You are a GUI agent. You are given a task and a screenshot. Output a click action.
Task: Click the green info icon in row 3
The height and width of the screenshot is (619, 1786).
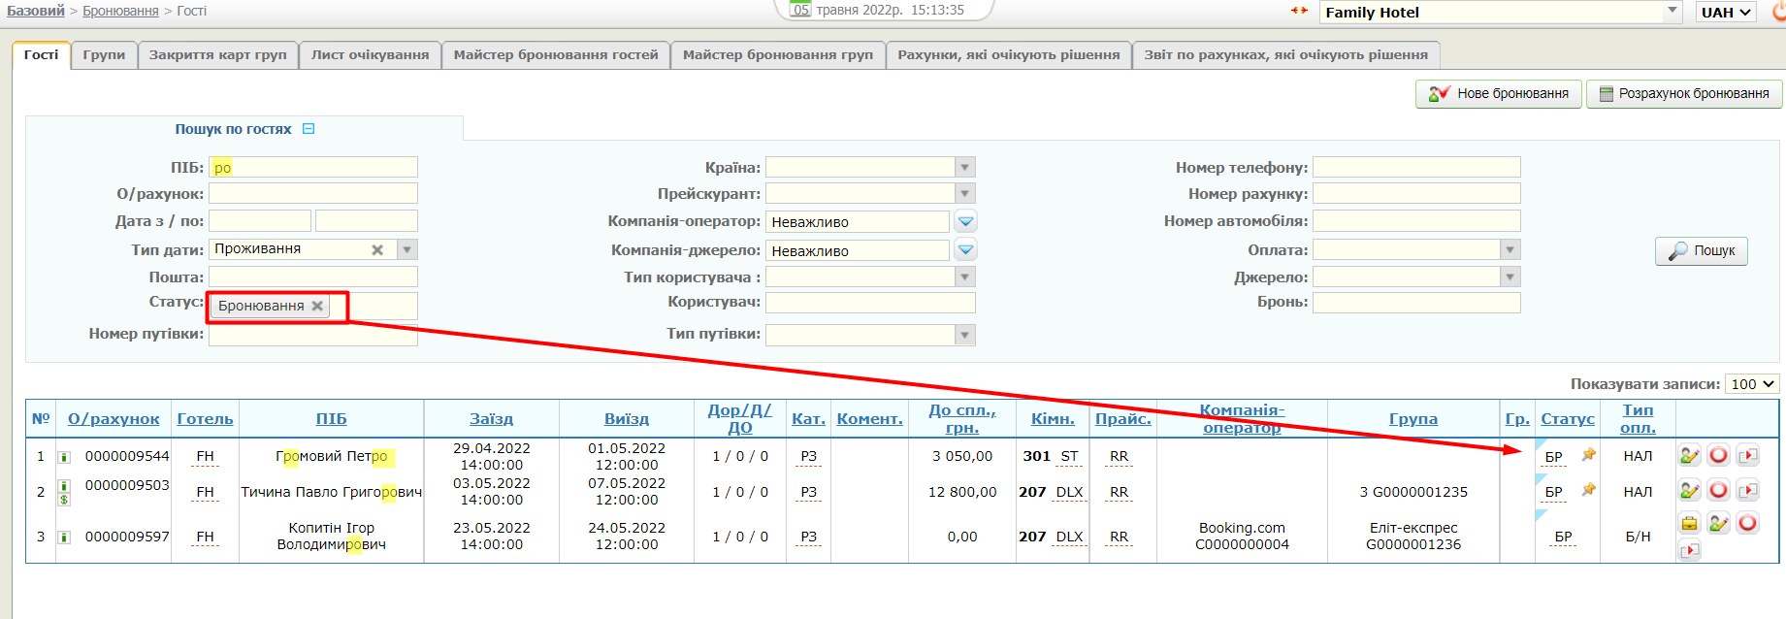(x=64, y=538)
